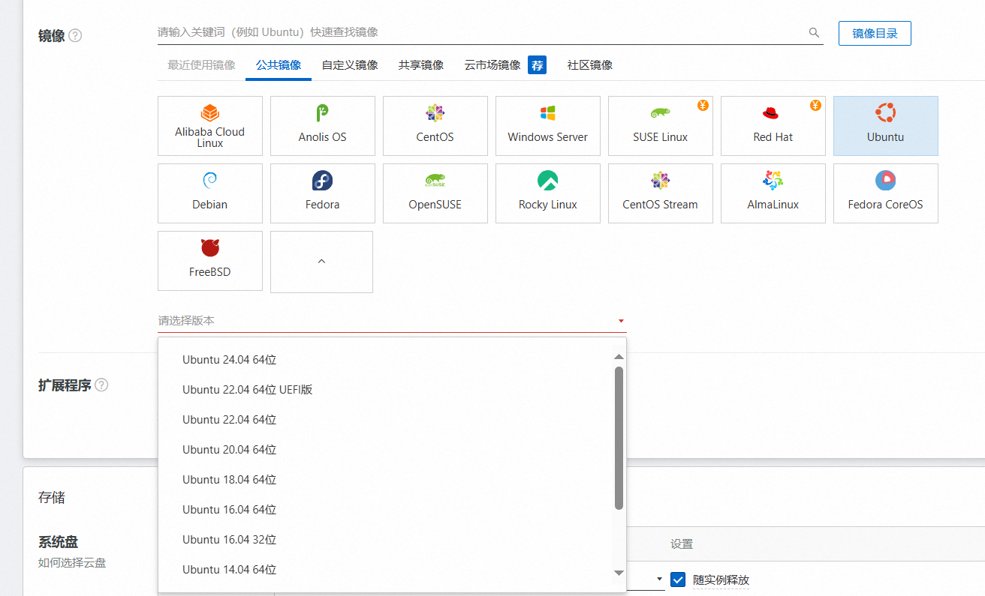Click the image keyword search field

point(480,33)
